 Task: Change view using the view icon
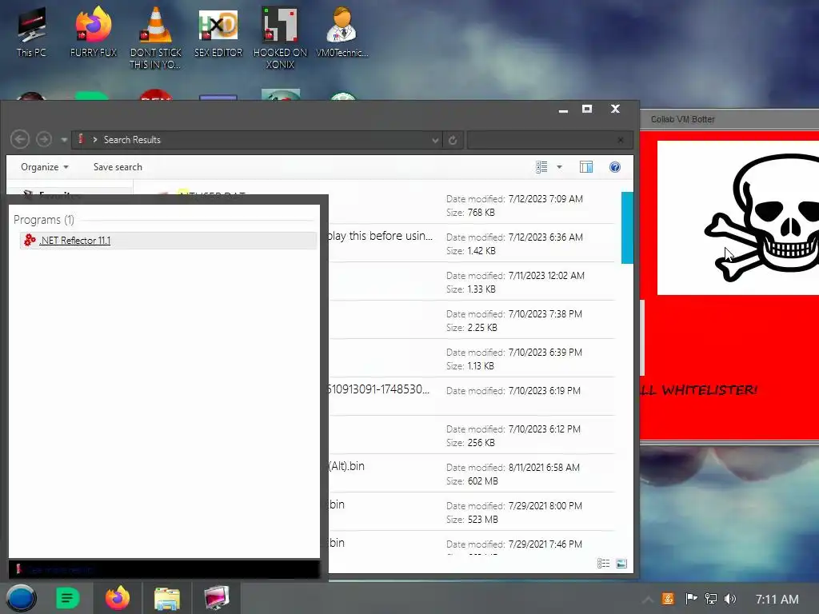point(541,167)
